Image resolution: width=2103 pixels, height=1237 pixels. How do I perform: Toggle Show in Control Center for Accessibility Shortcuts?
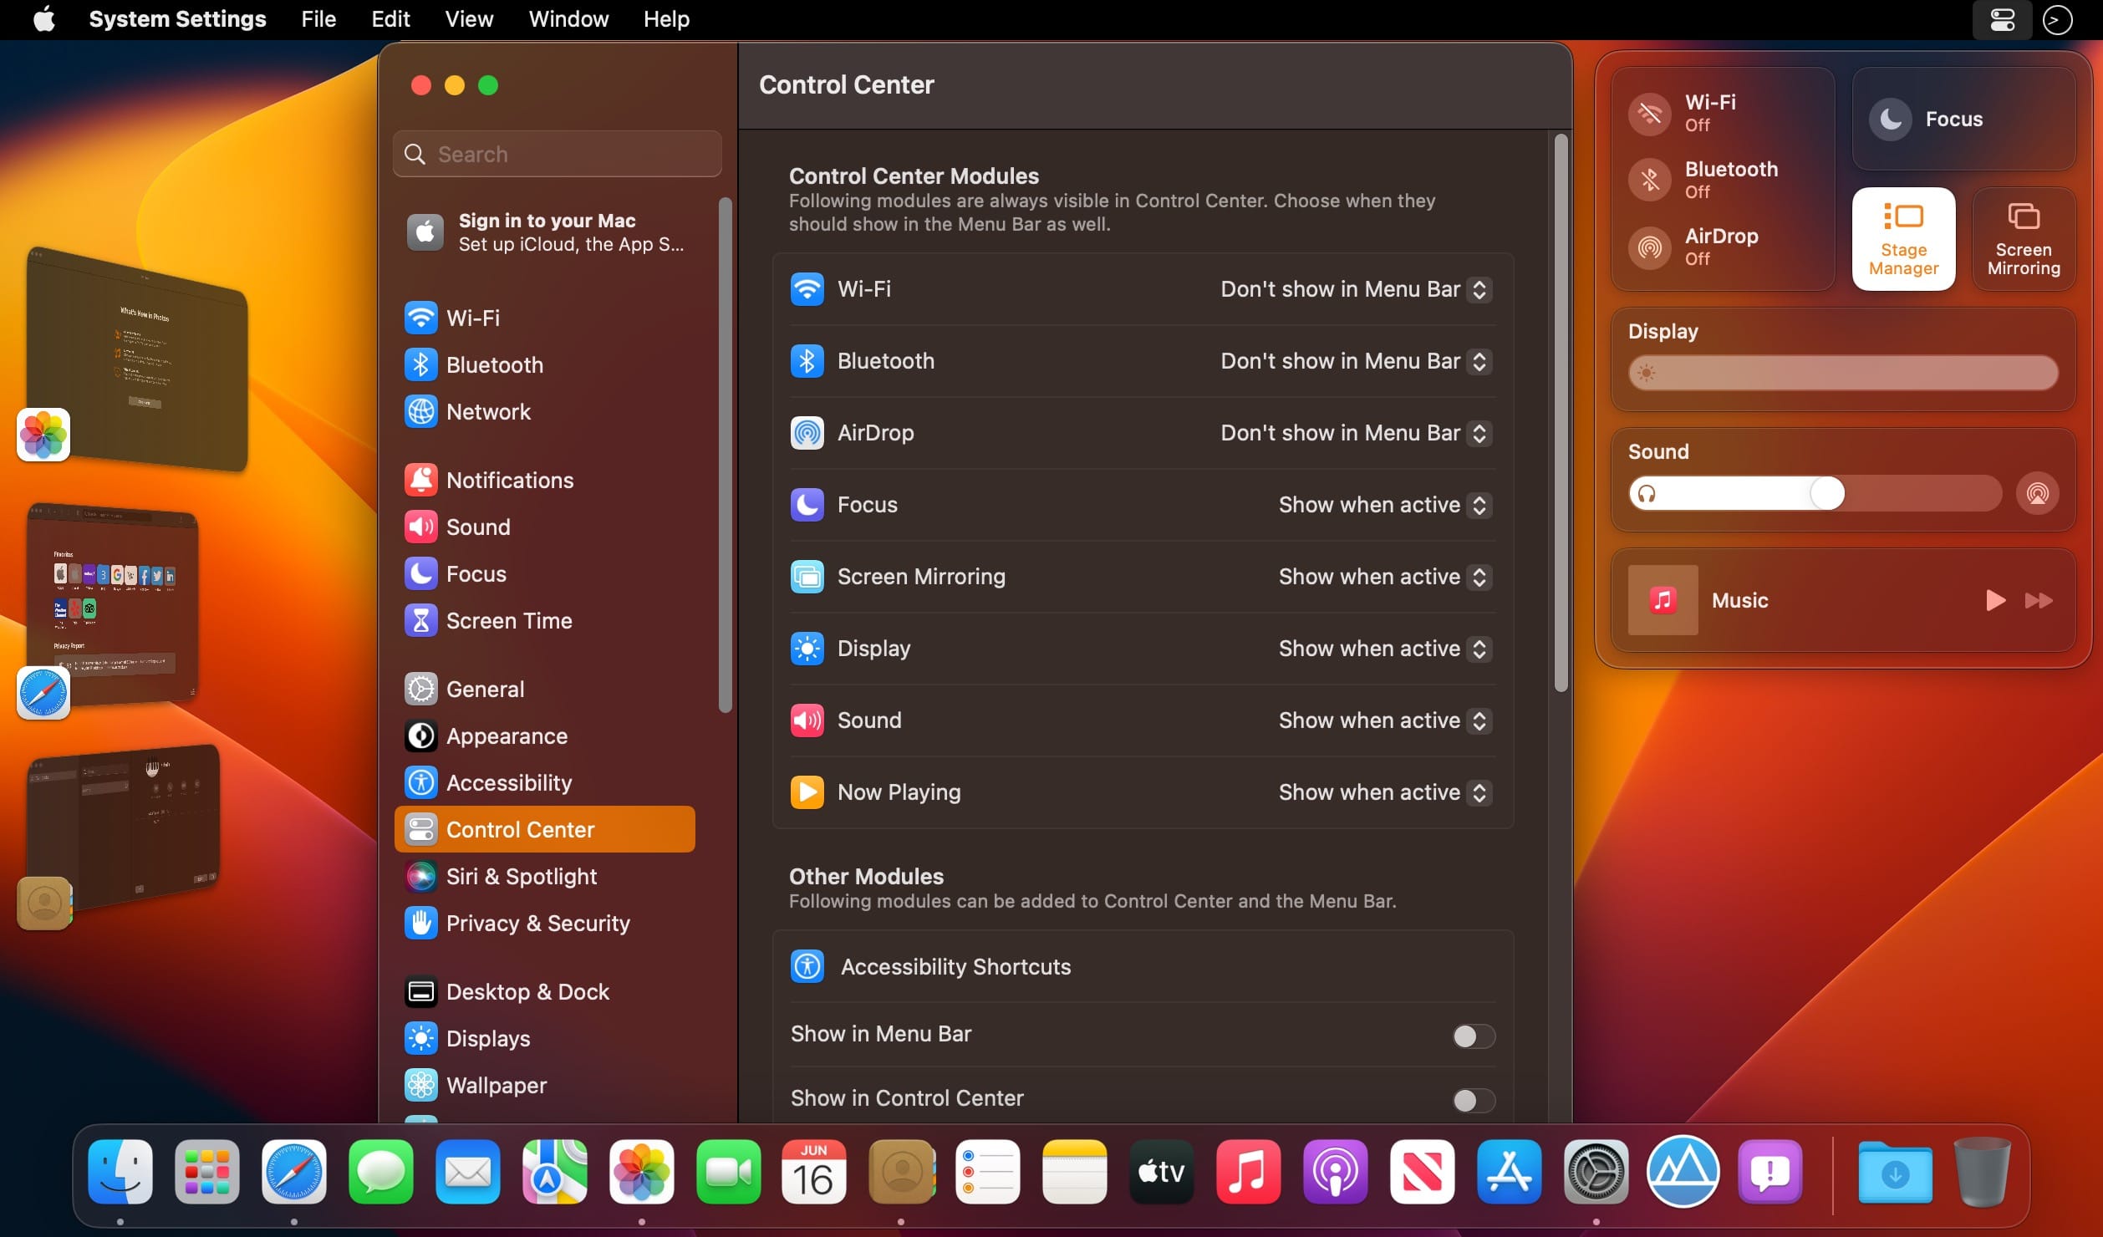pos(1469,1097)
